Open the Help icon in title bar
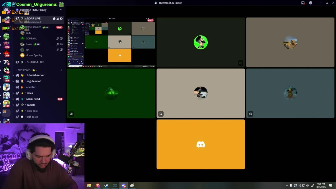The height and width of the screenshot is (189, 336). [x=311, y=3]
